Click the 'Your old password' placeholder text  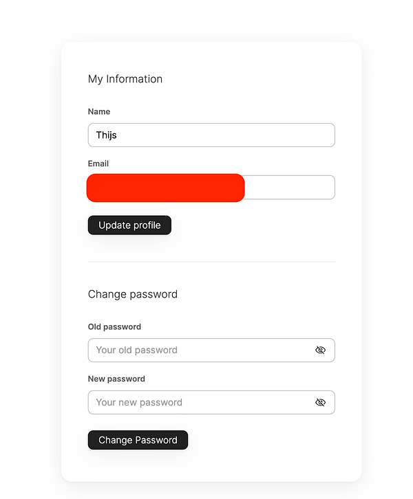(137, 350)
